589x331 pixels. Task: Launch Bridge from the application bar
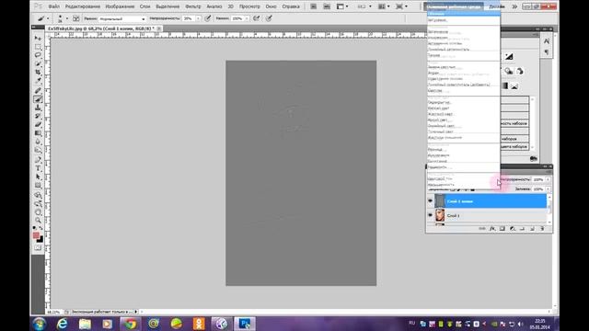[x=313, y=6]
